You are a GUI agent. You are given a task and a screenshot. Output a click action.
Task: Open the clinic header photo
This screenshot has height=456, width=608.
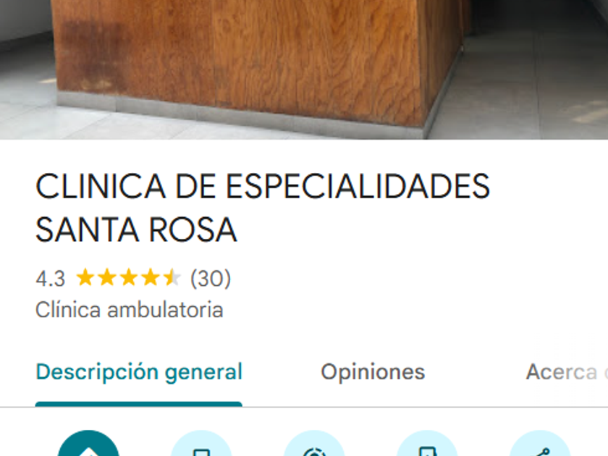[x=304, y=69]
